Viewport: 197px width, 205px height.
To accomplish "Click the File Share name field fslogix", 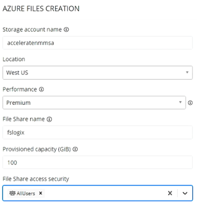I will coord(98,133).
